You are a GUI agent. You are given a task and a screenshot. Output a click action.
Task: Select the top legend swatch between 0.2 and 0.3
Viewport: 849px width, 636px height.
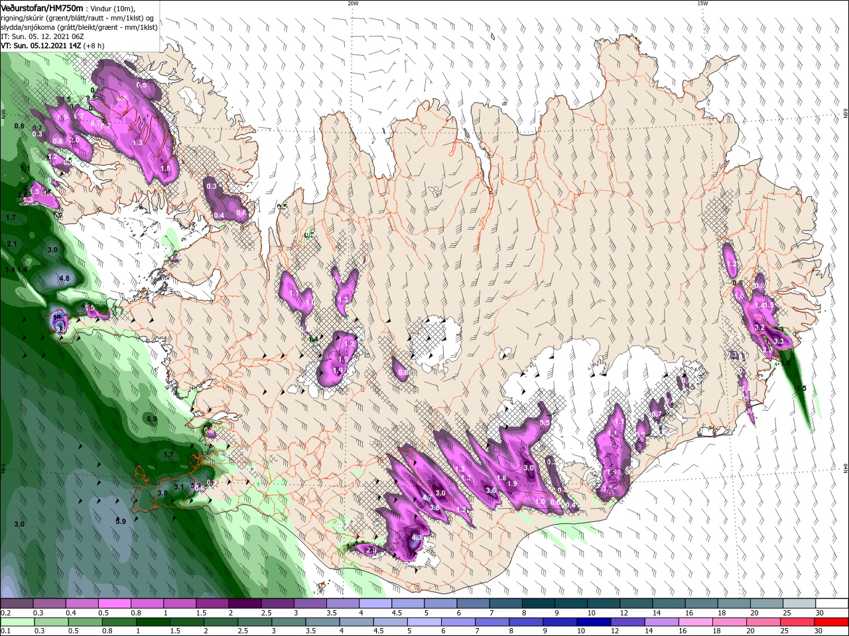tap(17, 603)
